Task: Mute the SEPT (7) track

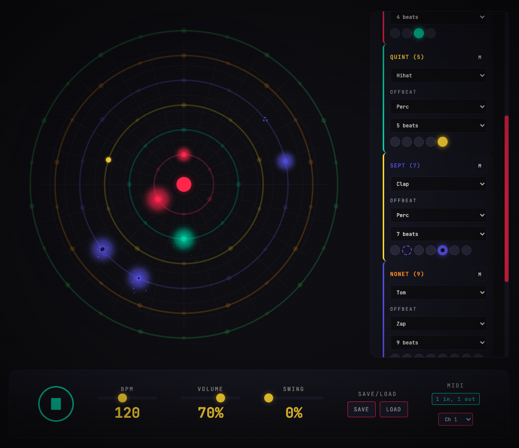Action: 480,166
